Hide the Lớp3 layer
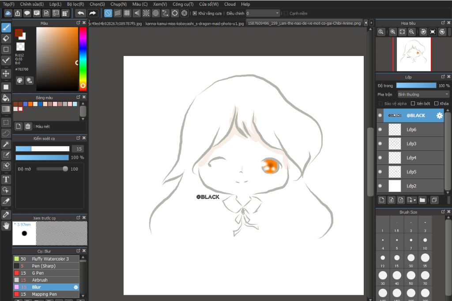The image size is (452, 301). [x=380, y=144]
